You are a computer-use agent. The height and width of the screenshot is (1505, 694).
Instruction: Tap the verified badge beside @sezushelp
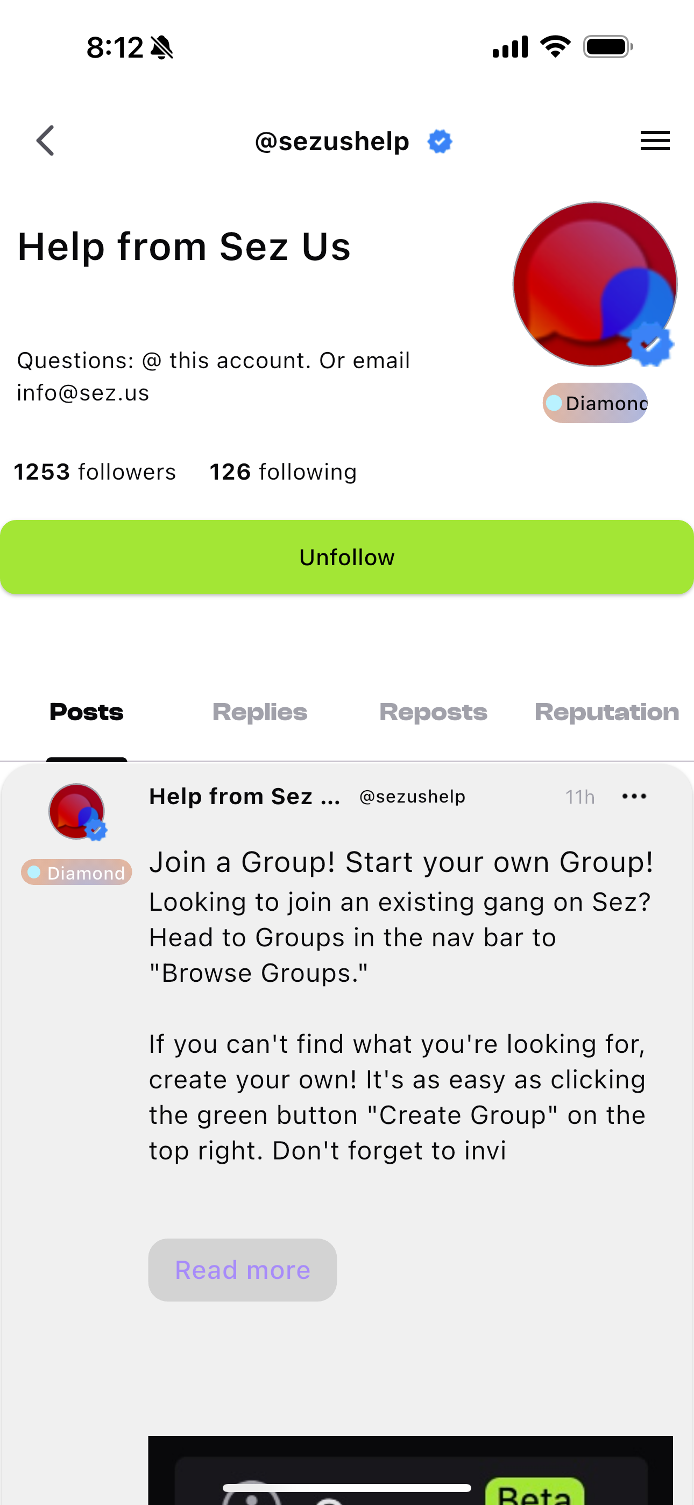440,142
